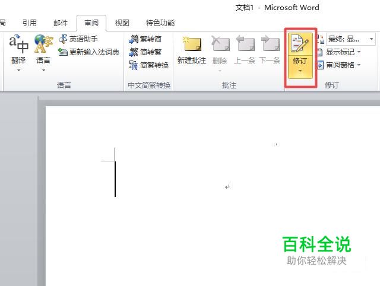Expand the 审阅窗格 dropdown arrow
Image resolution: width=380 pixels, height=286 pixels.
click(359, 65)
